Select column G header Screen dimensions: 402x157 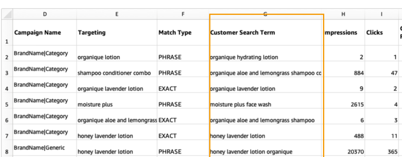coord(265,14)
